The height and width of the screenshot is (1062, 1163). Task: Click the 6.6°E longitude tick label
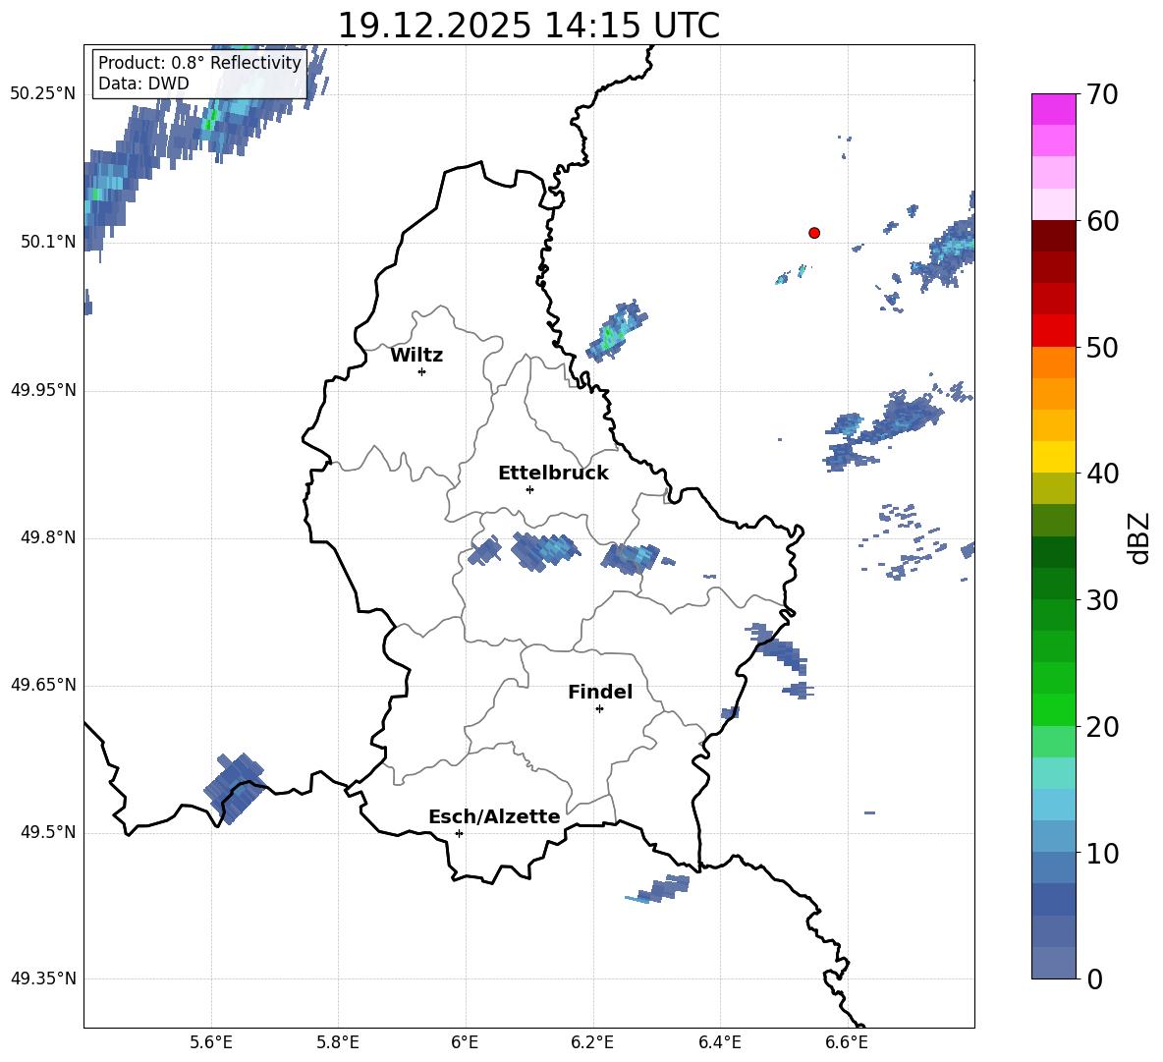847,1042
